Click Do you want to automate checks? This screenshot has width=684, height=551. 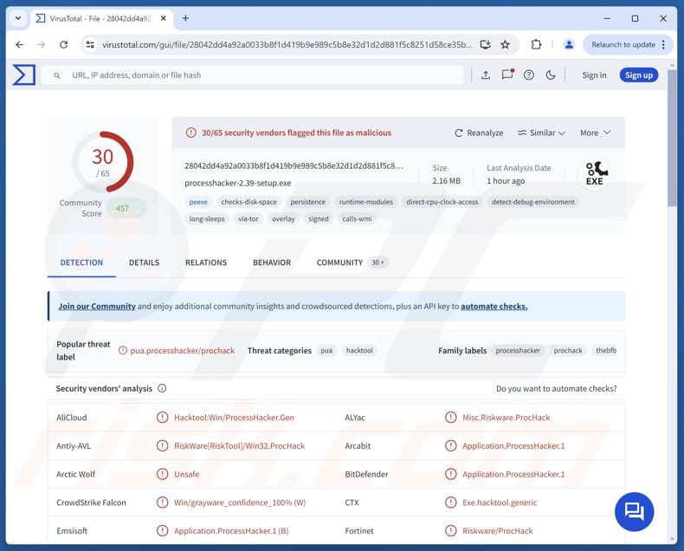click(x=556, y=389)
